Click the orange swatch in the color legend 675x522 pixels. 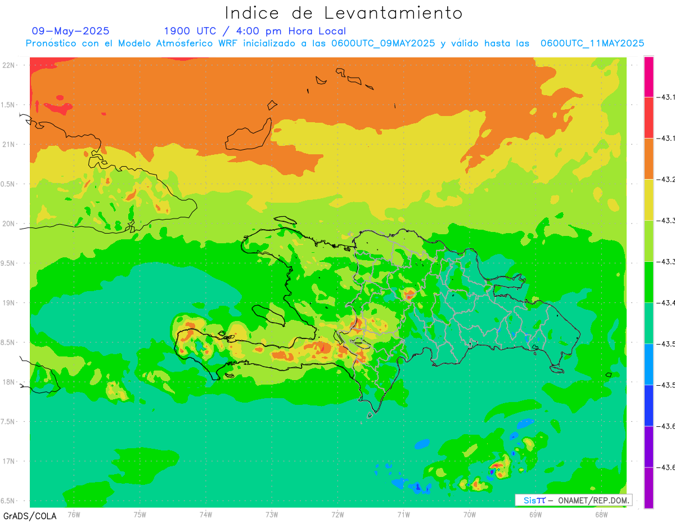pos(649,159)
